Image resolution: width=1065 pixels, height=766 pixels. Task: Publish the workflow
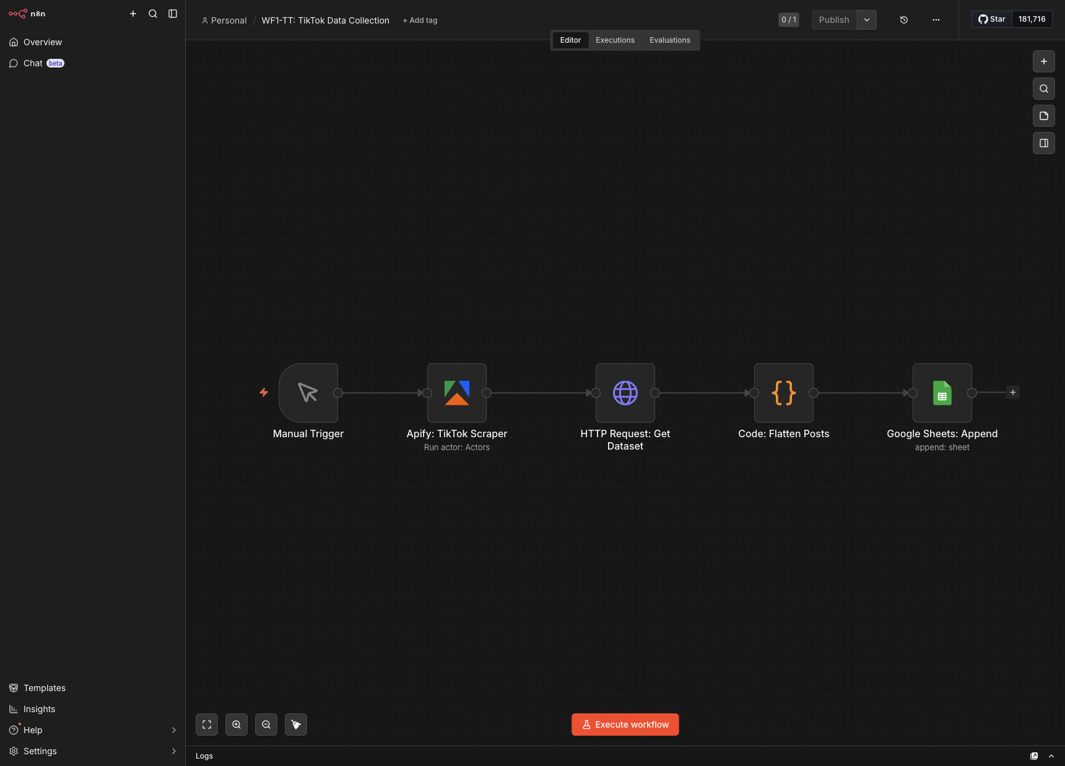pos(834,20)
